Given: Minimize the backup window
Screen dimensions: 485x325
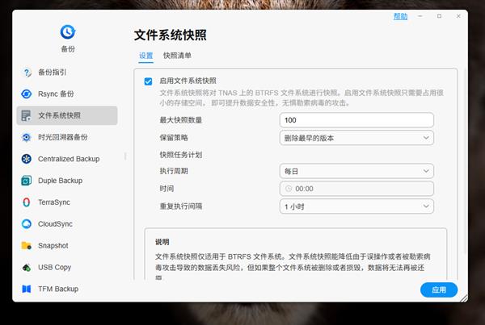Looking at the screenshot, I should [x=420, y=16].
